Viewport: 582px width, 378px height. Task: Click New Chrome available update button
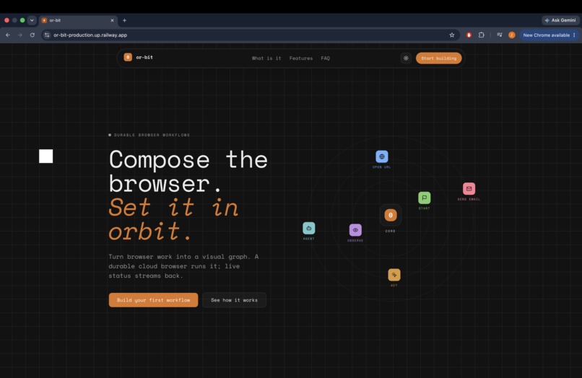tap(549, 35)
